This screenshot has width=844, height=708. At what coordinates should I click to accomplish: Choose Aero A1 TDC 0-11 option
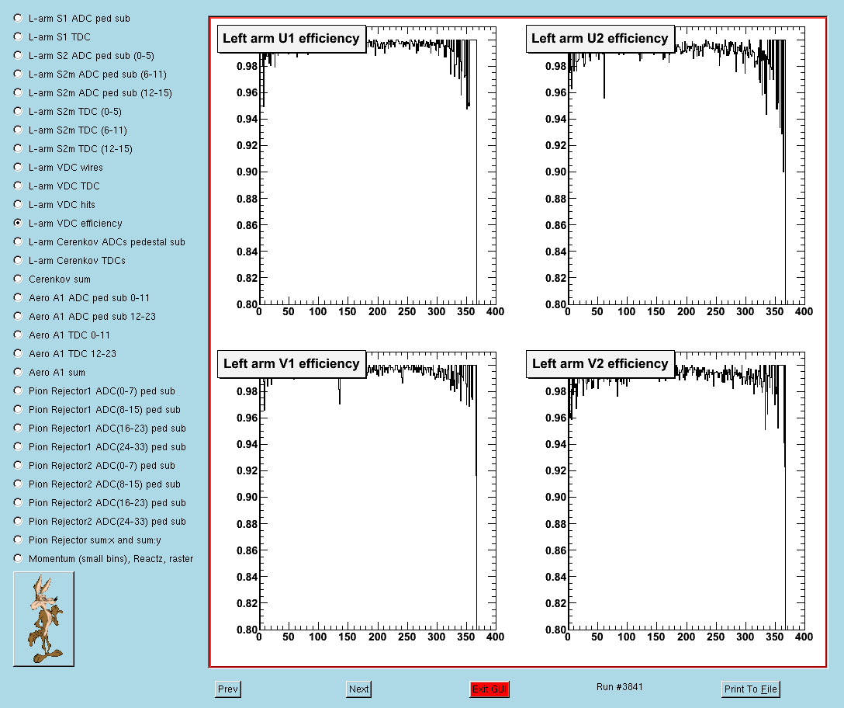(x=18, y=335)
